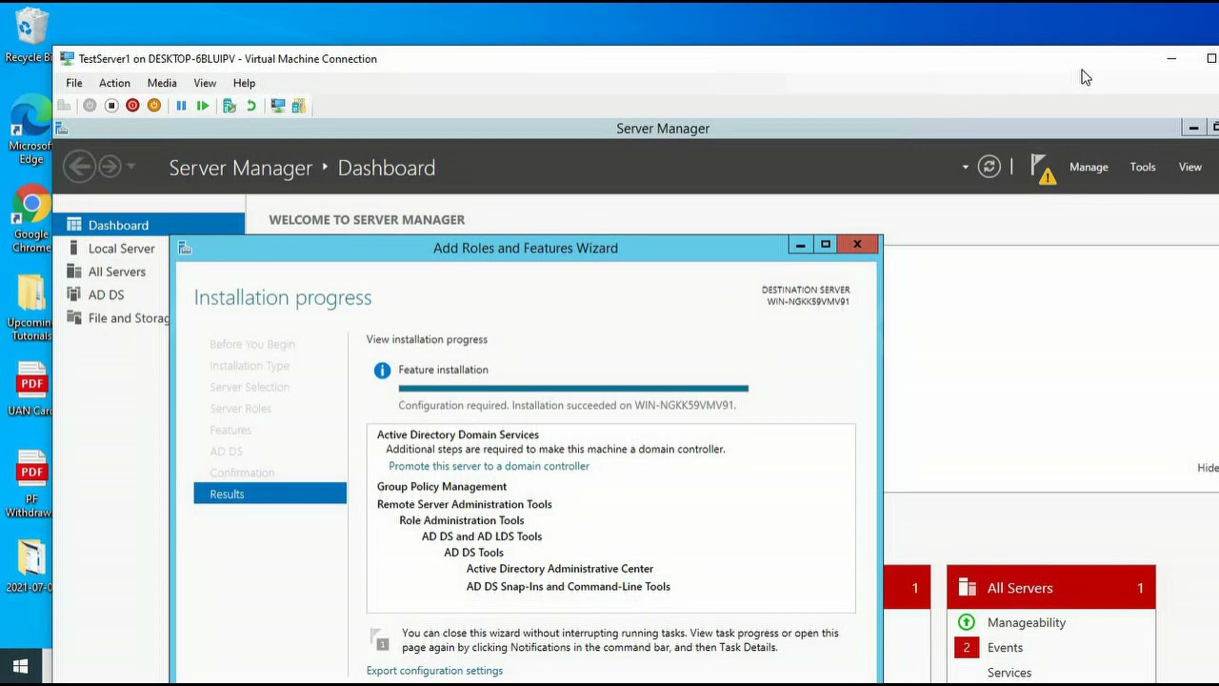Screen dimensions: 1219x686
Task: Open the Notifications flag with warning
Action: click(x=1043, y=169)
